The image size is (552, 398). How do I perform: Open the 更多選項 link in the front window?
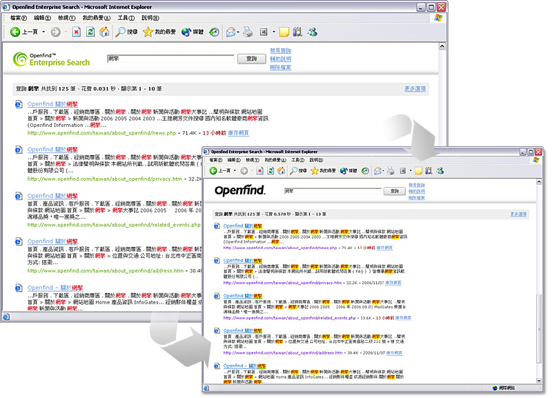(x=519, y=214)
